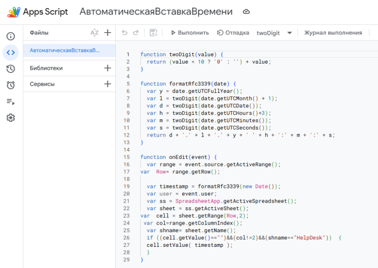
Task: Open the Overview info icon in sidebar
Action: coord(10,36)
